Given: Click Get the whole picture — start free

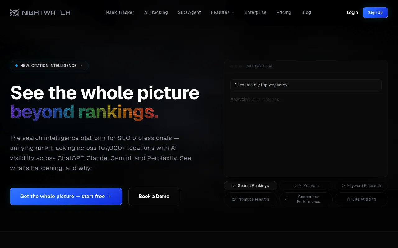Looking at the screenshot, I should (66, 197).
